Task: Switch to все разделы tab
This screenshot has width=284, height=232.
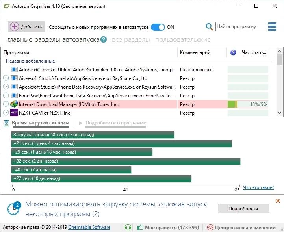Action: coord(131,40)
